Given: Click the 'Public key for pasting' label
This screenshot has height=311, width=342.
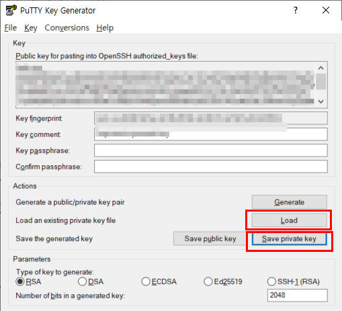Looking at the screenshot, I should tap(107, 56).
